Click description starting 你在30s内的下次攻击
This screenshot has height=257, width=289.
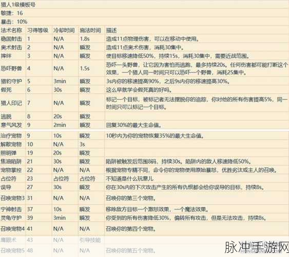(x=185, y=187)
